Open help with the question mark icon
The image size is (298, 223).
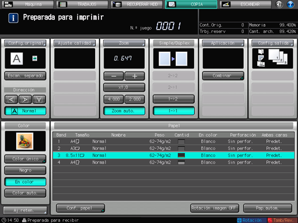291,4
